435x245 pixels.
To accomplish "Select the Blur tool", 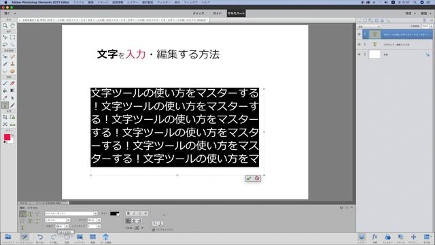I will (5, 71).
